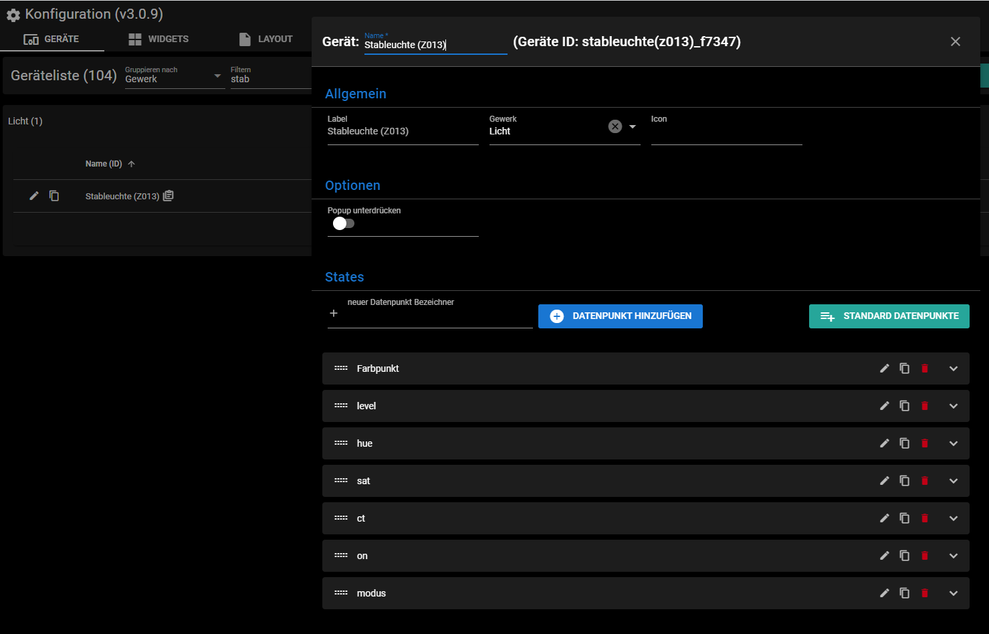Expand the level row chevron
The width and height of the screenshot is (989, 634).
tap(954, 406)
